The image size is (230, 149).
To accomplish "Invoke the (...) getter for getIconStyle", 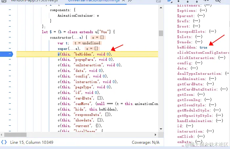I will (213, 105).
